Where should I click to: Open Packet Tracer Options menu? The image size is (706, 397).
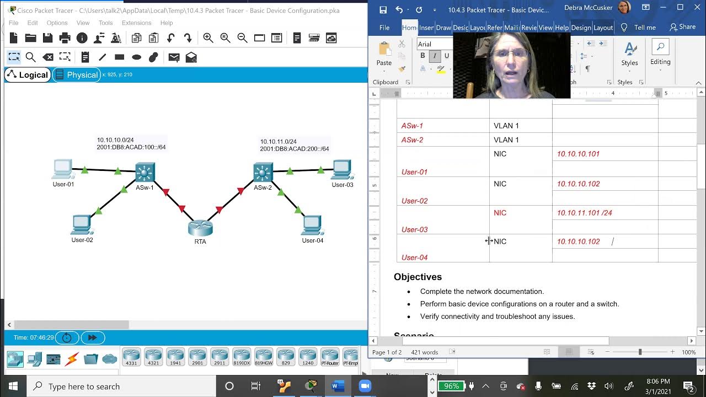tap(57, 23)
